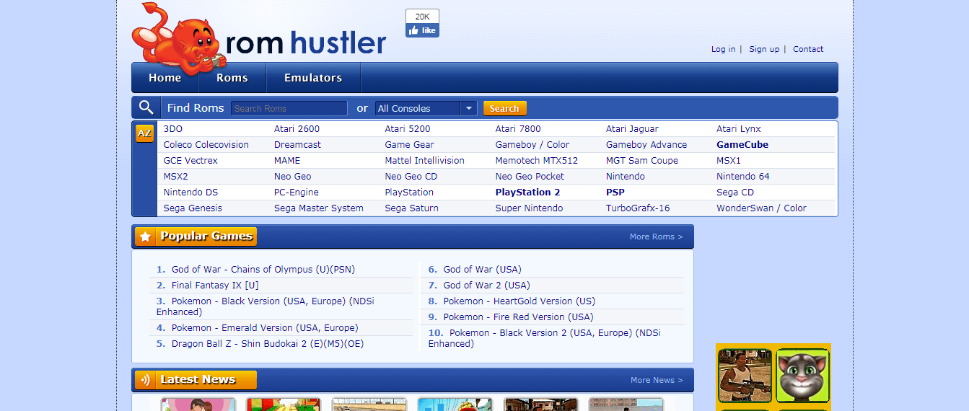Click the magnifying glass search icon
The image size is (969, 411).
pos(146,107)
